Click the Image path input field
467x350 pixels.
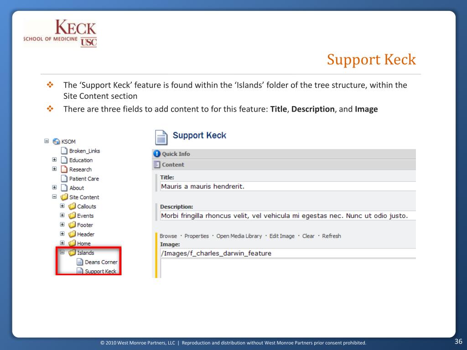pos(288,253)
